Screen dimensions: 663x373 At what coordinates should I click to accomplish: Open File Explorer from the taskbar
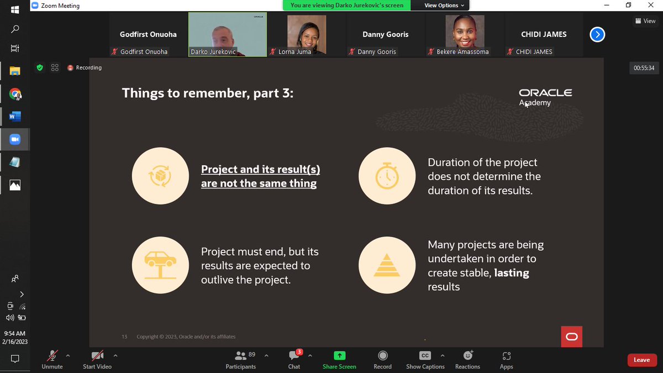[x=15, y=71]
